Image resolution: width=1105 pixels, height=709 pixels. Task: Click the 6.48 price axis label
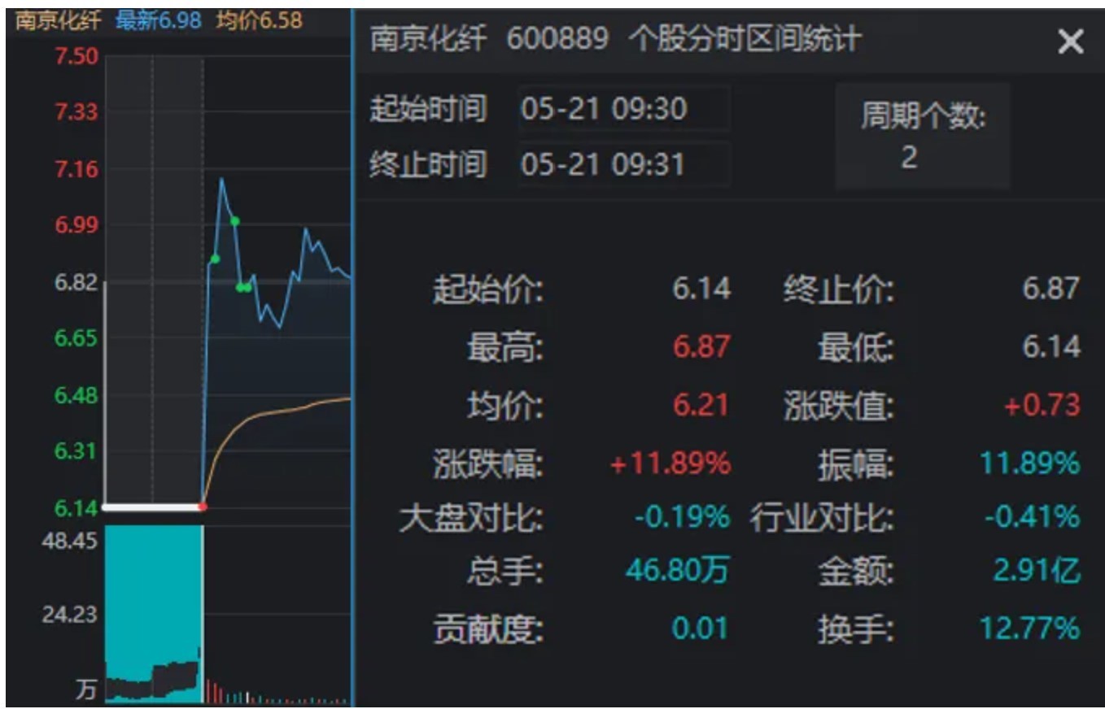coord(76,396)
